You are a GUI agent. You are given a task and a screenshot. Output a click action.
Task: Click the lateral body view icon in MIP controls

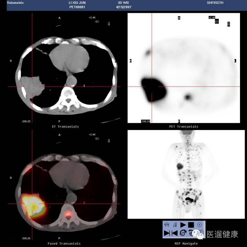[x=175, y=225]
